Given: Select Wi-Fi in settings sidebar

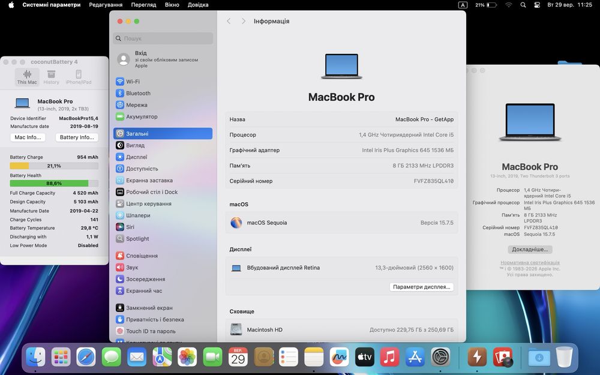Looking at the screenshot, I should pyautogui.click(x=163, y=82).
